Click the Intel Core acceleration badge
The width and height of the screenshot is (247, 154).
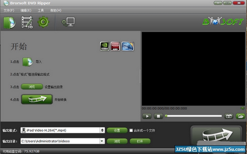(x=127, y=46)
